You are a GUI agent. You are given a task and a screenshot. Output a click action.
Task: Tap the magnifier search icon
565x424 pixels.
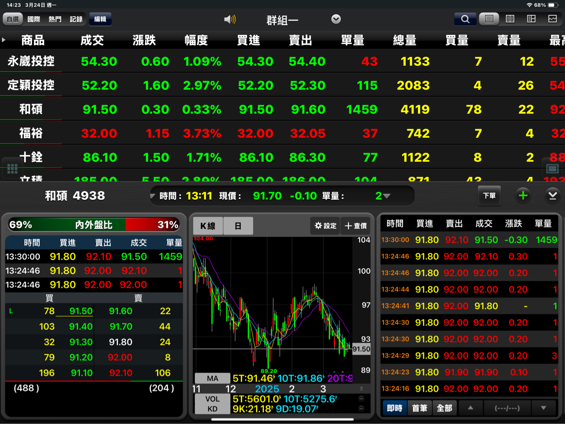[465, 19]
